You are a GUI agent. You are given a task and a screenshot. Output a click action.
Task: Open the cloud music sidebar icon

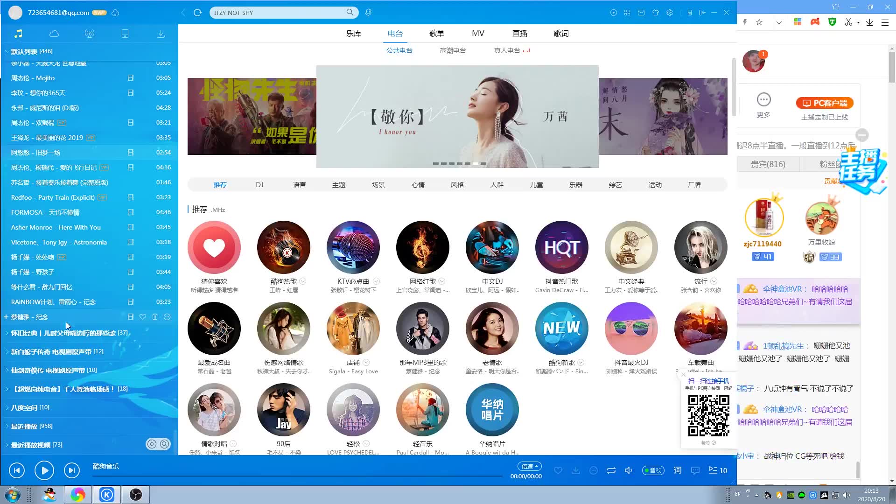[x=54, y=34]
